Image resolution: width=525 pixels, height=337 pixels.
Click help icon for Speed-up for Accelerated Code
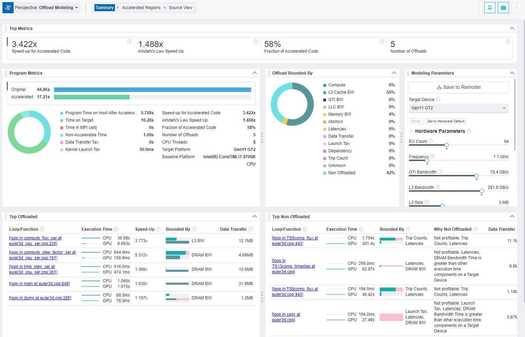[129, 41]
